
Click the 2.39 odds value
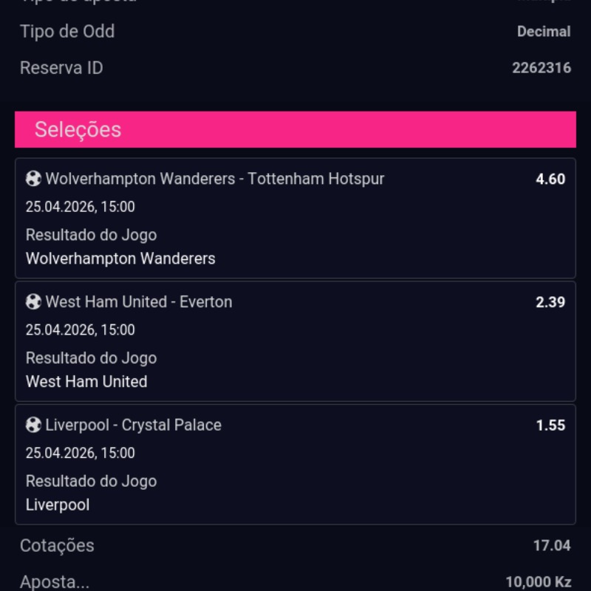[550, 301]
